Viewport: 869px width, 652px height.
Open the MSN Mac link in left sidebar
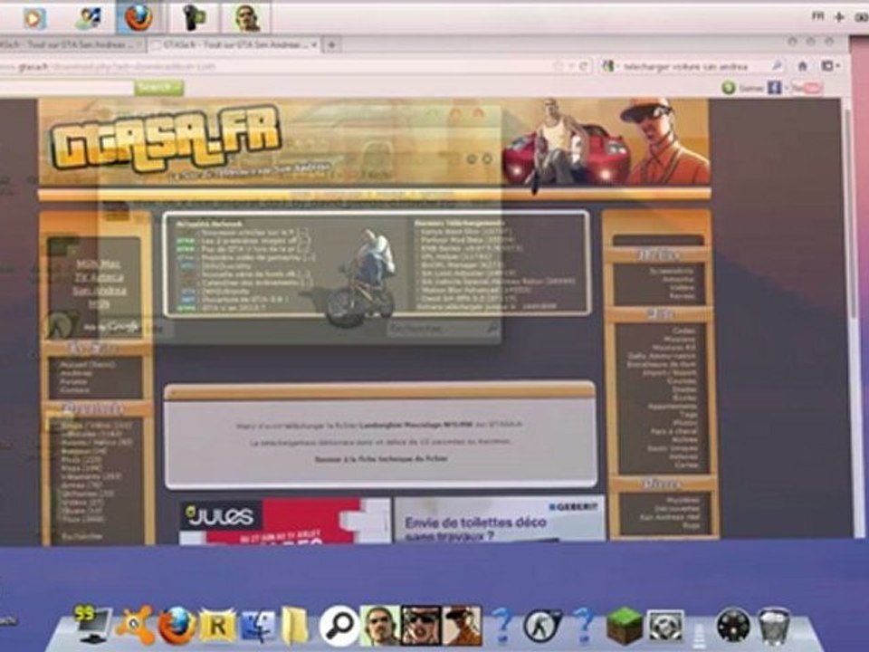pyautogui.click(x=99, y=264)
